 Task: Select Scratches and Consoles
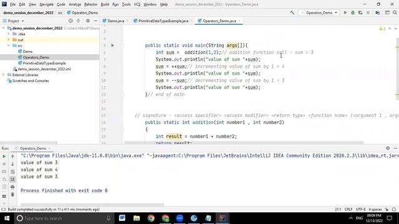pyautogui.click(x=31, y=80)
